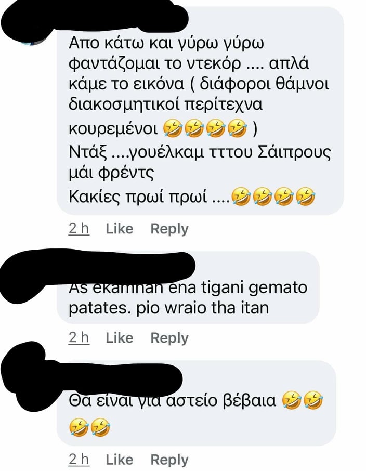The height and width of the screenshot is (471, 366).
Task: Click second emoji on last comment's second line
Action: (100, 427)
